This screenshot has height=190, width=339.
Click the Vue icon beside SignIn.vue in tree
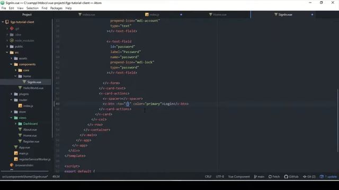pyautogui.click(x=24, y=82)
